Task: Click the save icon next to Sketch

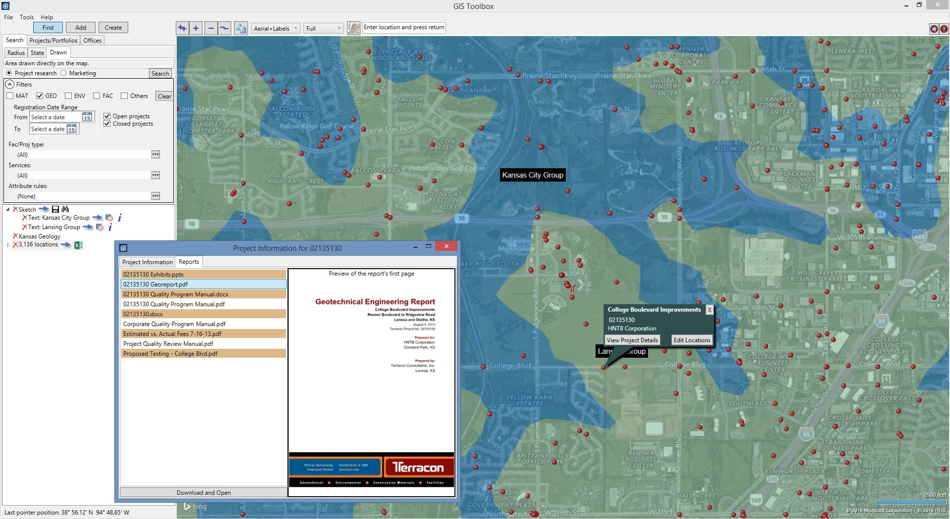Action: 55,209
